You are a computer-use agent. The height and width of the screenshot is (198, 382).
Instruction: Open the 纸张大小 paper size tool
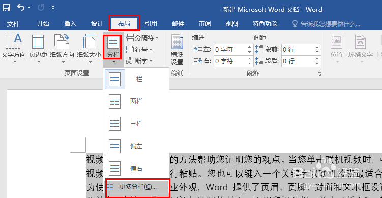tap(89, 48)
